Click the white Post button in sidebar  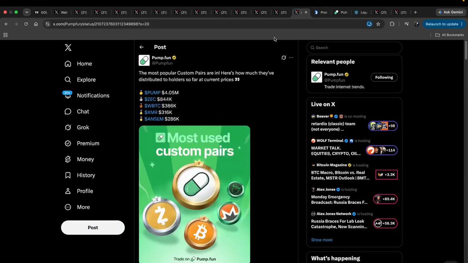pos(93,228)
